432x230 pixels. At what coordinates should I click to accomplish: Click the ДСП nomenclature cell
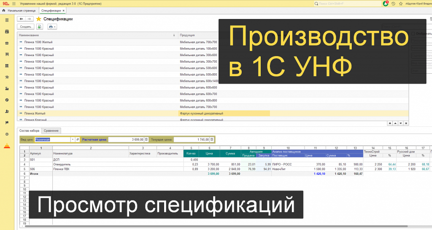pos(91,160)
